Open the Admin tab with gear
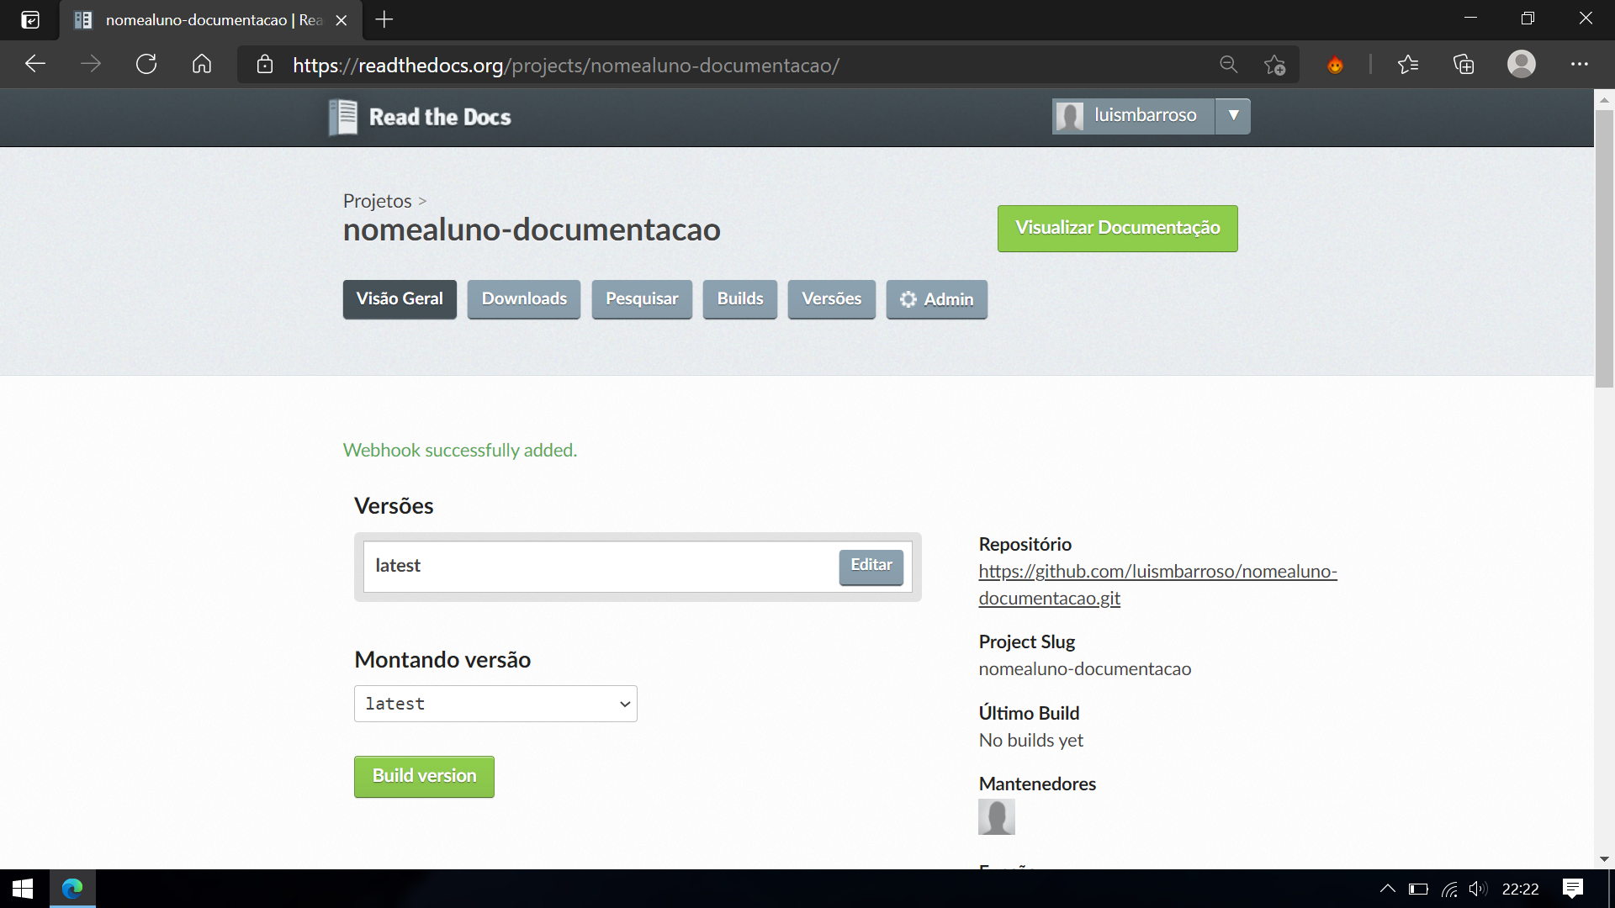Image resolution: width=1615 pixels, height=908 pixels. pos(936,299)
